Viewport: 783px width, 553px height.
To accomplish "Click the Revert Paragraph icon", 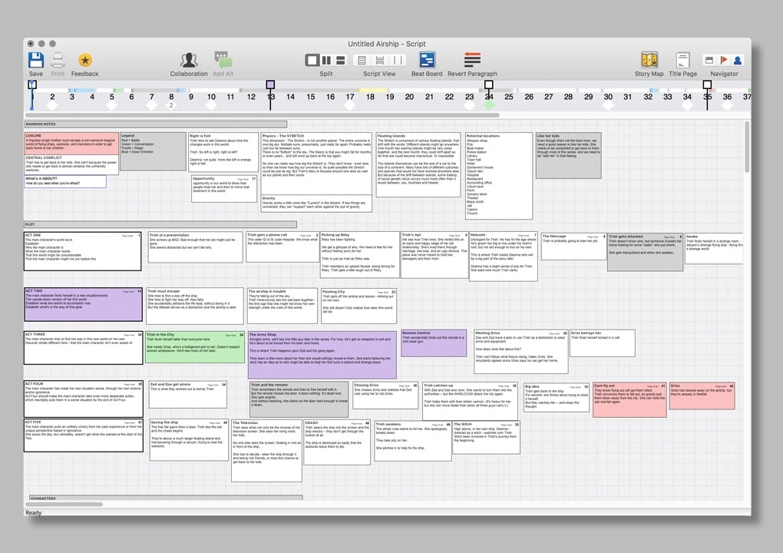I will (x=472, y=60).
